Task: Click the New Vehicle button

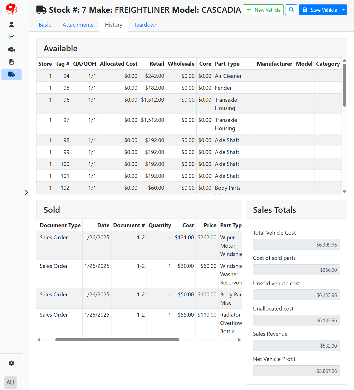Action: point(263,10)
